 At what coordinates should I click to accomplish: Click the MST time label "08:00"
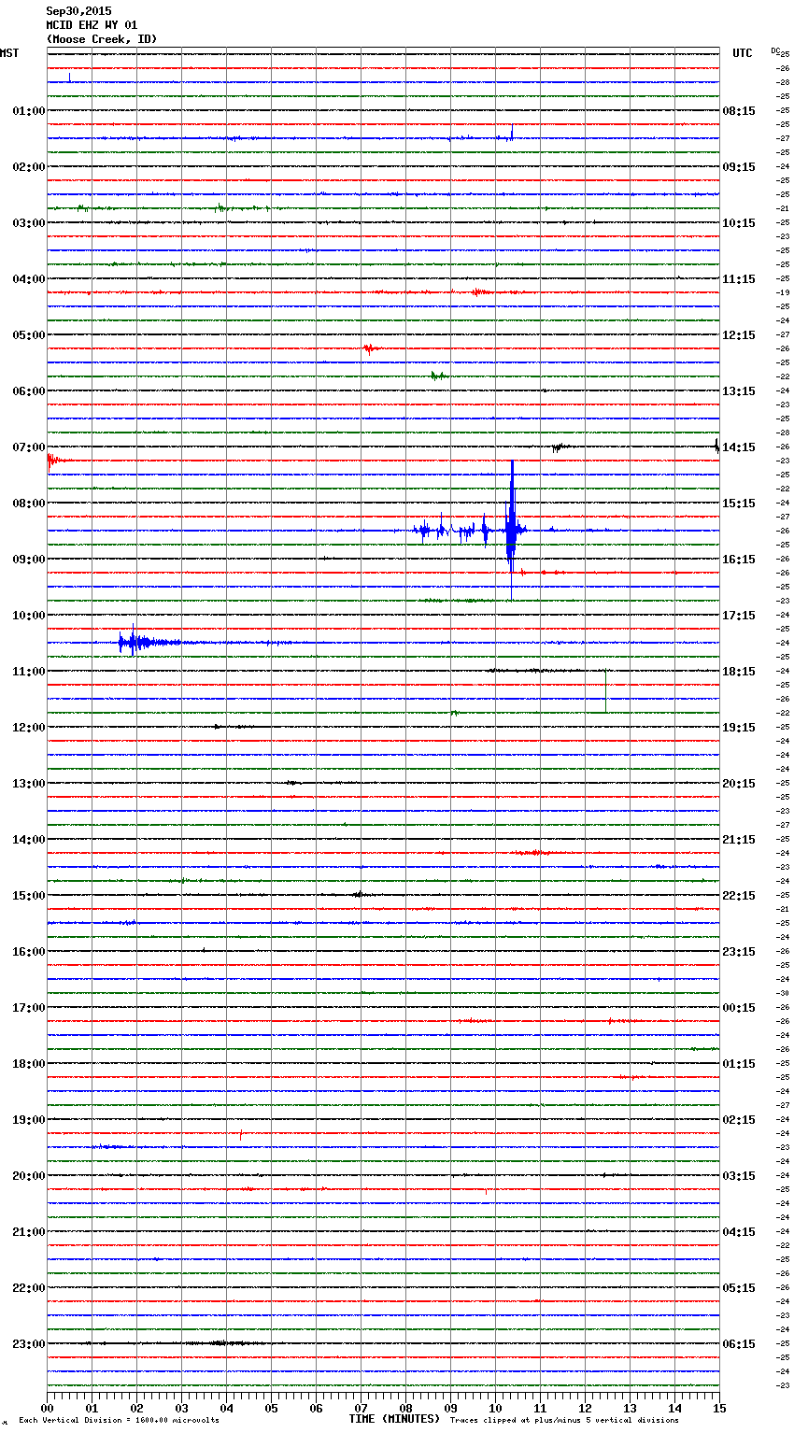[x=29, y=504]
